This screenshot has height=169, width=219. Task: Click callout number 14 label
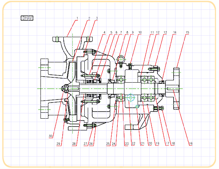pos(175,32)
